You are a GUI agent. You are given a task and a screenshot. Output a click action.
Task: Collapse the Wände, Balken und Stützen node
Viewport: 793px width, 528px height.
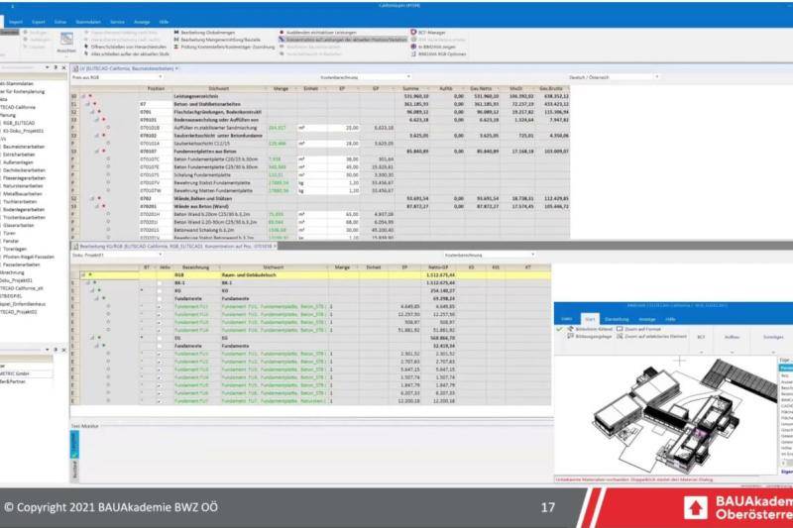92,198
